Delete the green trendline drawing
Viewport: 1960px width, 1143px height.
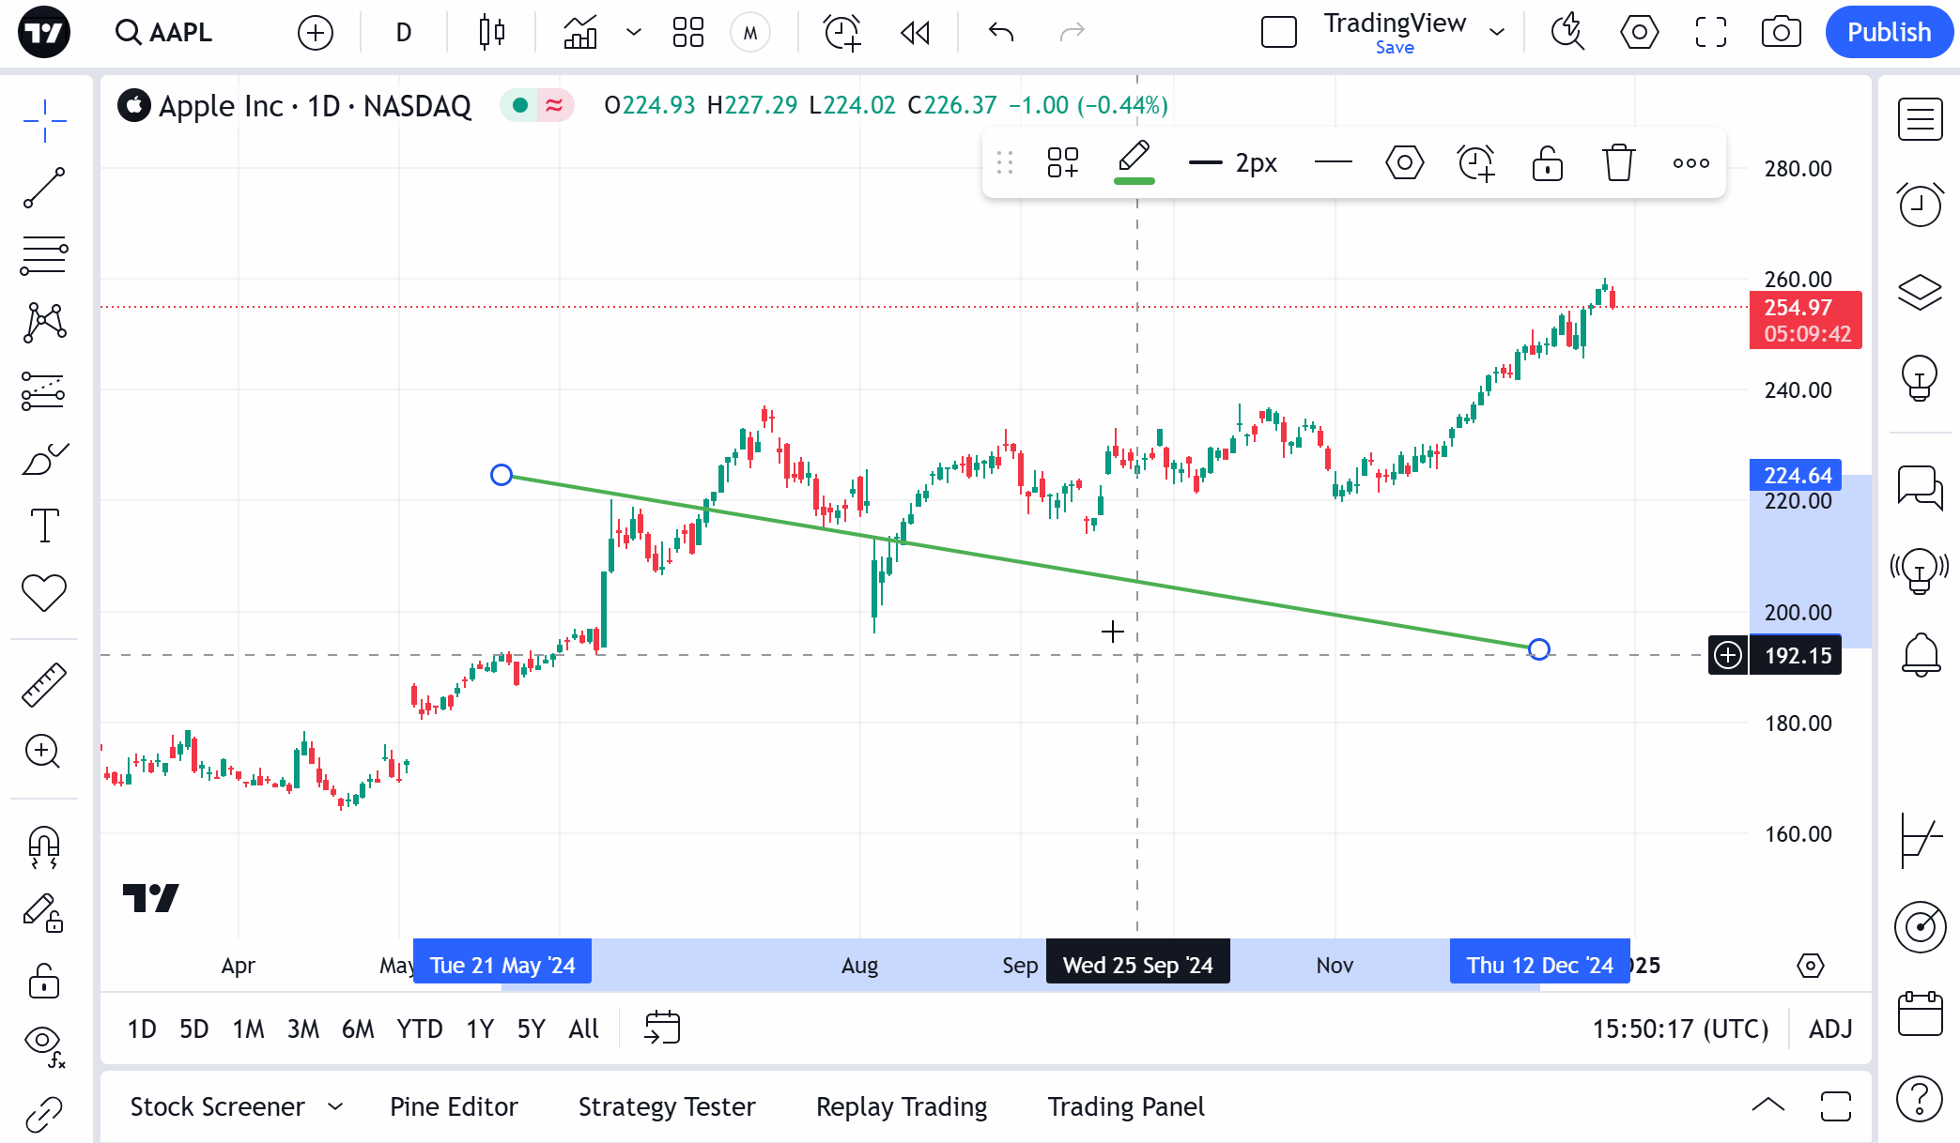(1618, 161)
